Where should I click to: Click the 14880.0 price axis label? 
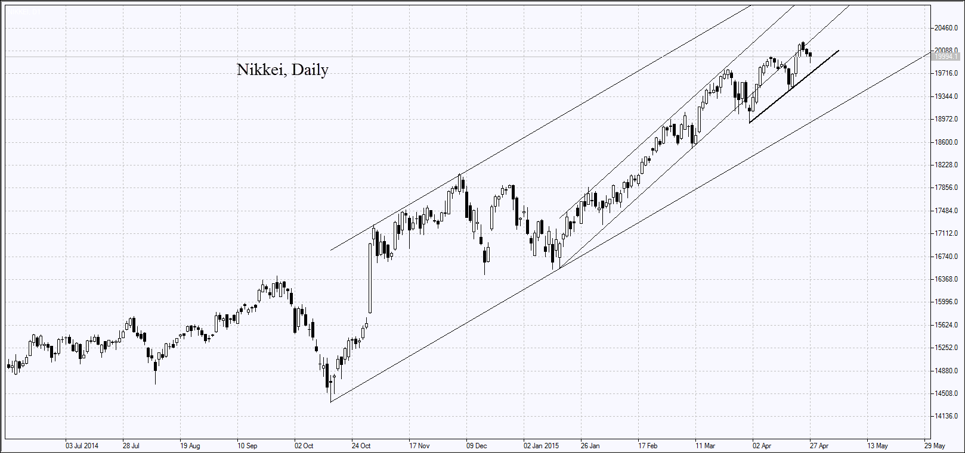[947, 371]
